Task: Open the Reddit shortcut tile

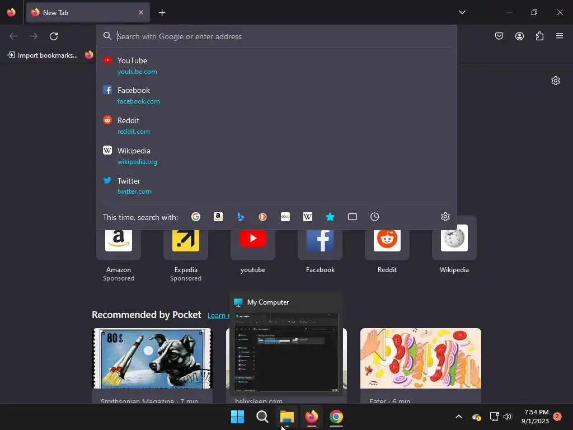Action: coord(387,245)
